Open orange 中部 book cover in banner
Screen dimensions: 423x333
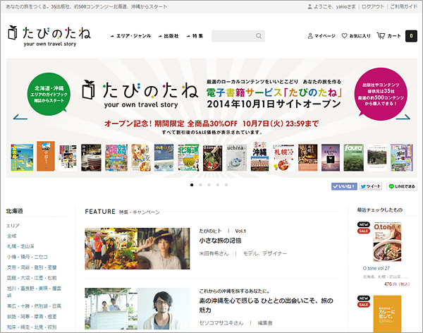click(46, 156)
